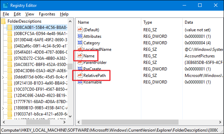
Task: Click folder icon of {054FAE61-4DD8-4787-80B6- key
Action: click(x=10, y=52)
